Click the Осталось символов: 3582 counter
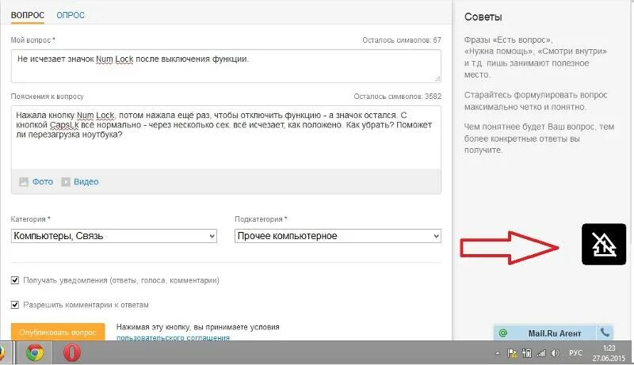Viewport: 634px width, 365px height. (x=398, y=97)
